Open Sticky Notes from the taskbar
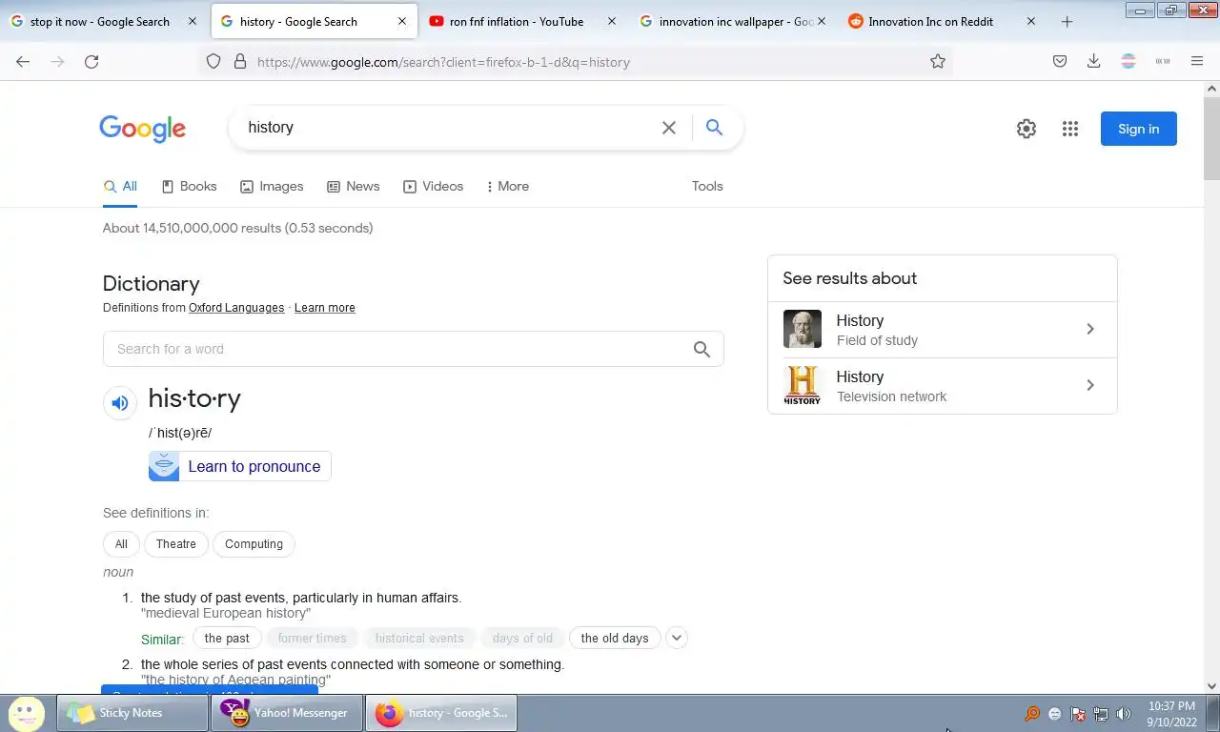The image size is (1220, 732). pos(133,713)
